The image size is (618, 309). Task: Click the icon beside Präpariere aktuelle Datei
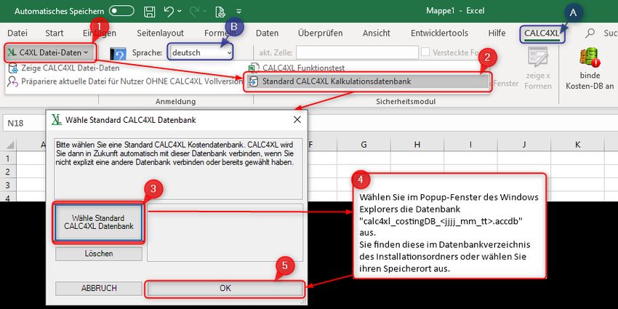[x=12, y=81]
